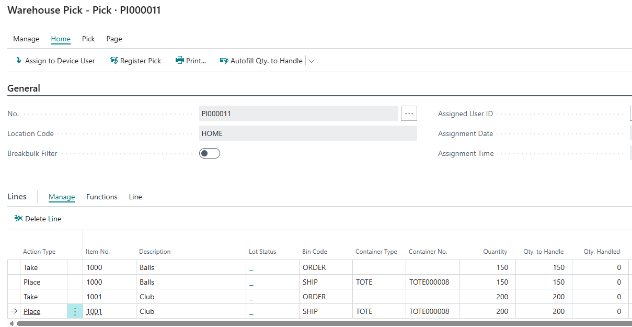This screenshot has height=327, width=632.
Task: Click the Location Code field showing HOME
Action: coord(308,133)
